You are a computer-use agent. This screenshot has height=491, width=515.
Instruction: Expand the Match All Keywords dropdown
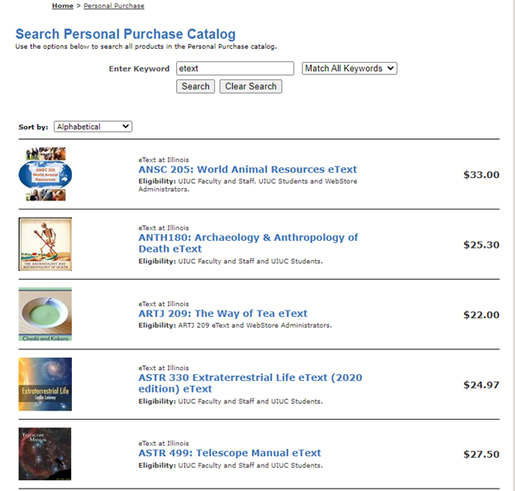(x=350, y=69)
